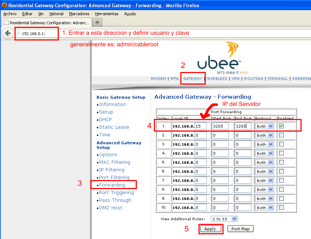Screen dimensions: 311x239
Task: Open the Protocol dropdown for rule 1
Action: click(x=265, y=126)
